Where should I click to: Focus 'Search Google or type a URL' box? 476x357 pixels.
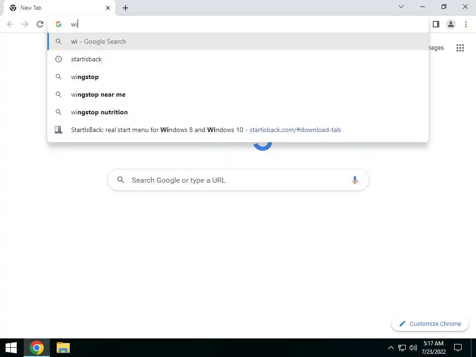(238, 180)
